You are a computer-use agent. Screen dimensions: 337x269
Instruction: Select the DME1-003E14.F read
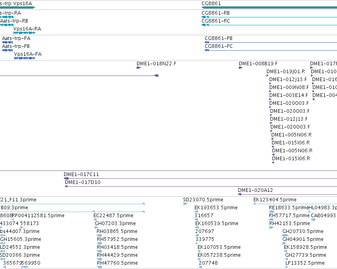[x=270, y=99]
